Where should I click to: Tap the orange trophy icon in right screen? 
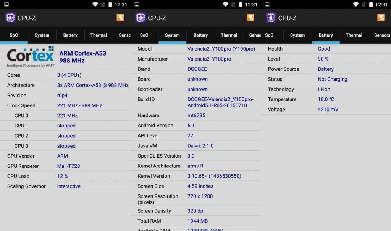pyautogui.click(x=381, y=18)
